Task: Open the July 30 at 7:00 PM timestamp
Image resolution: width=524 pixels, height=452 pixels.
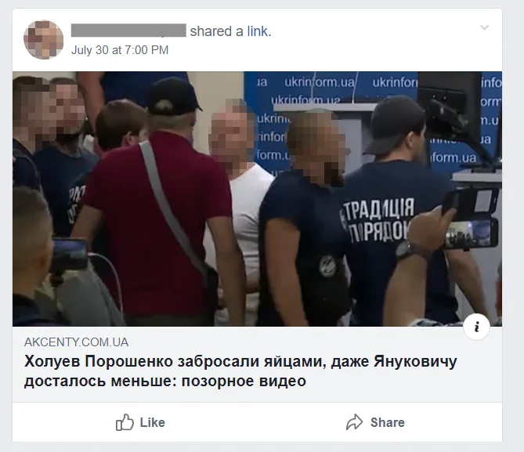Action: click(120, 50)
